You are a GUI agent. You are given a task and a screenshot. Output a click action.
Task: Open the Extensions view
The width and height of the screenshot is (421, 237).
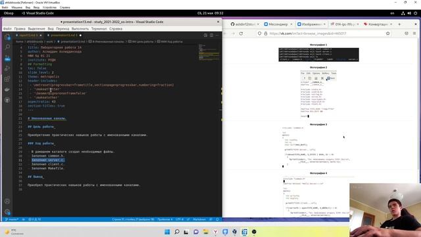(7, 79)
